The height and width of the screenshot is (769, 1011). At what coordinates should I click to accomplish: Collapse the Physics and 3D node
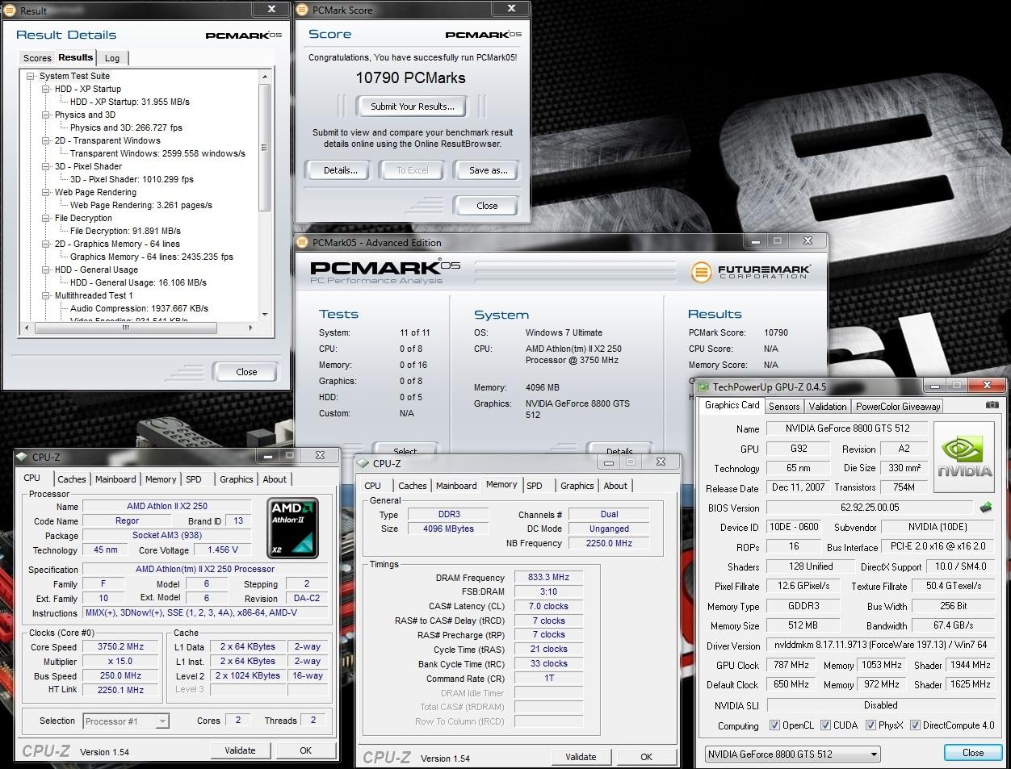pos(46,115)
